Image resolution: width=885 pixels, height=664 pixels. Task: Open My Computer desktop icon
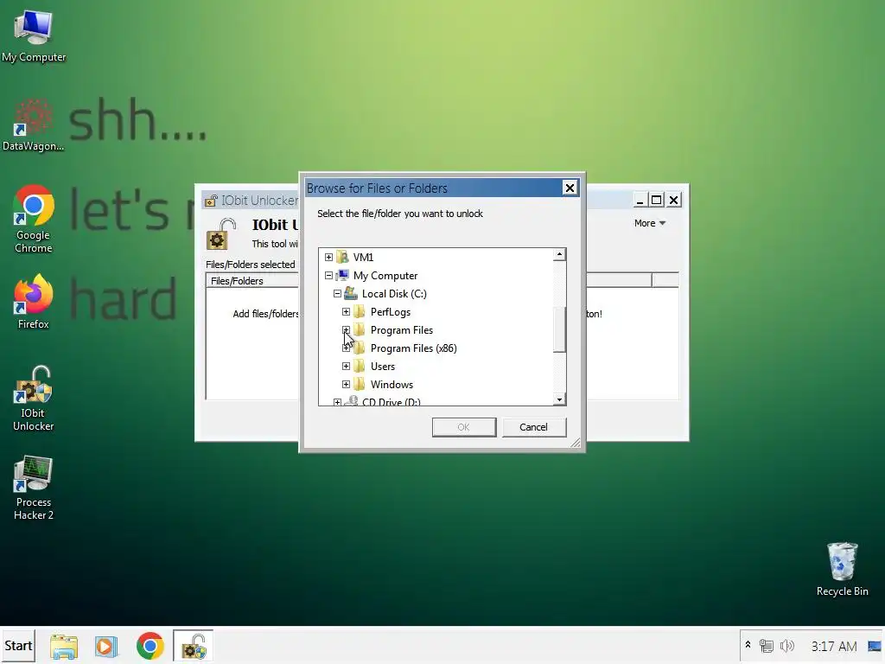coord(34,36)
